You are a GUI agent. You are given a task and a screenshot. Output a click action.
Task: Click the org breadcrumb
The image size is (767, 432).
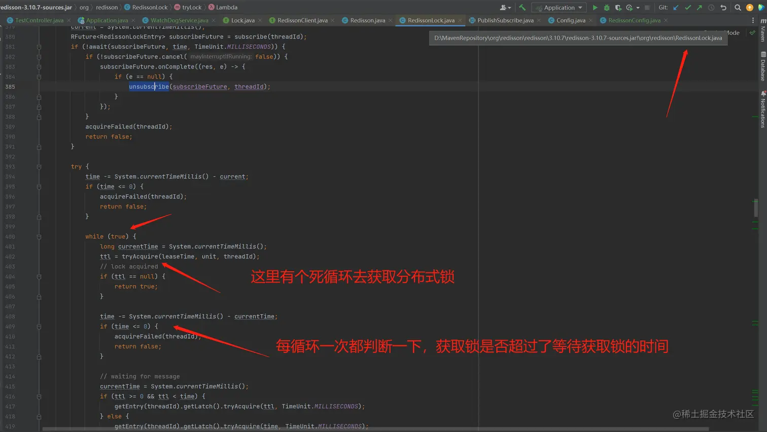click(x=84, y=7)
